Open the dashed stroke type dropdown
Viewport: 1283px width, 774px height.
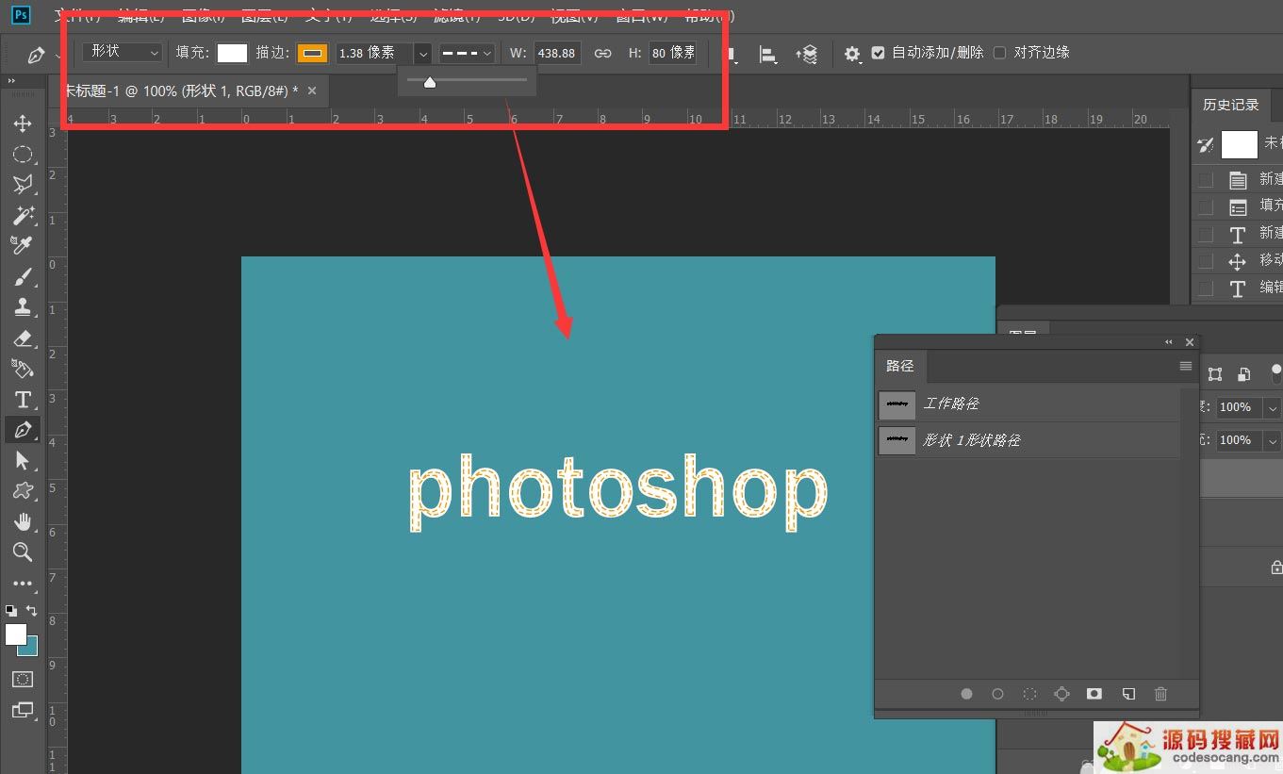[467, 54]
